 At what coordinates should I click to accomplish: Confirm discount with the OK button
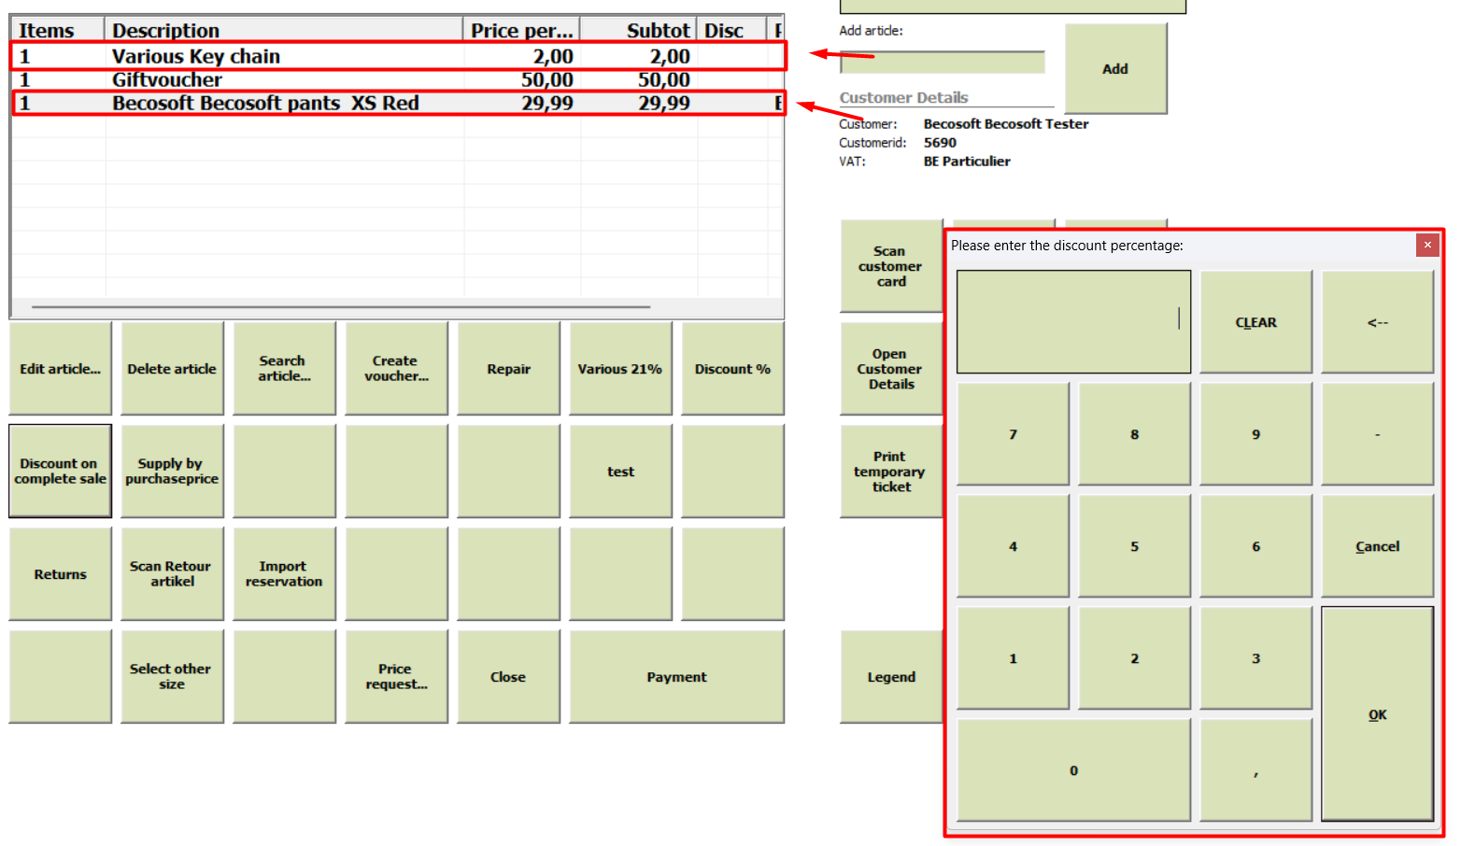(x=1378, y=714)
